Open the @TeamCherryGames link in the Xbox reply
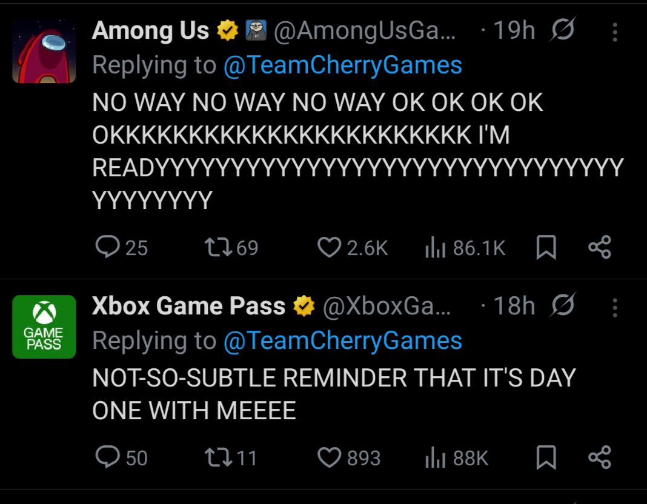 (342, 340)
